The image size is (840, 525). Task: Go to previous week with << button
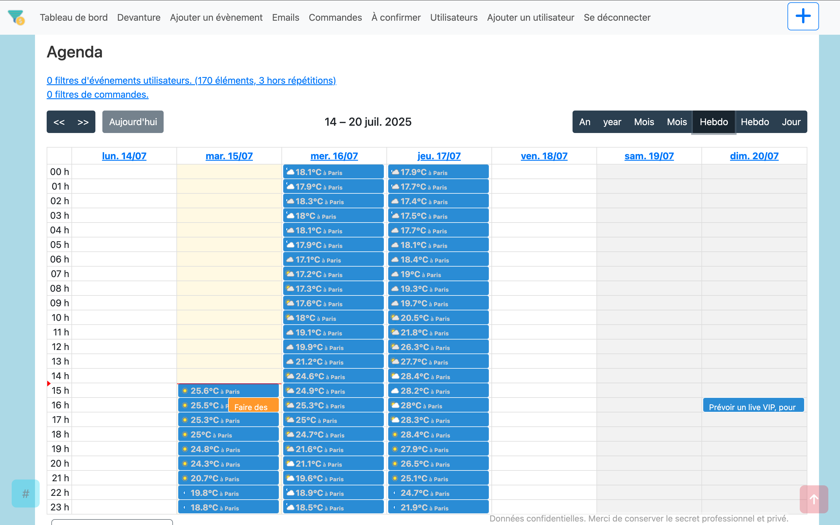pos(59,122)
